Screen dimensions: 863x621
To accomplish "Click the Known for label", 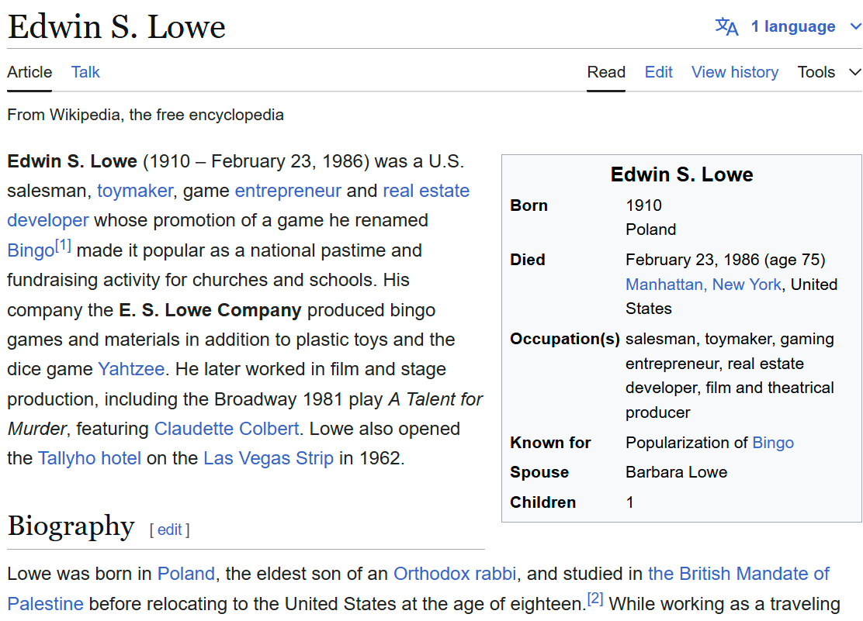I will coord(549,443).
